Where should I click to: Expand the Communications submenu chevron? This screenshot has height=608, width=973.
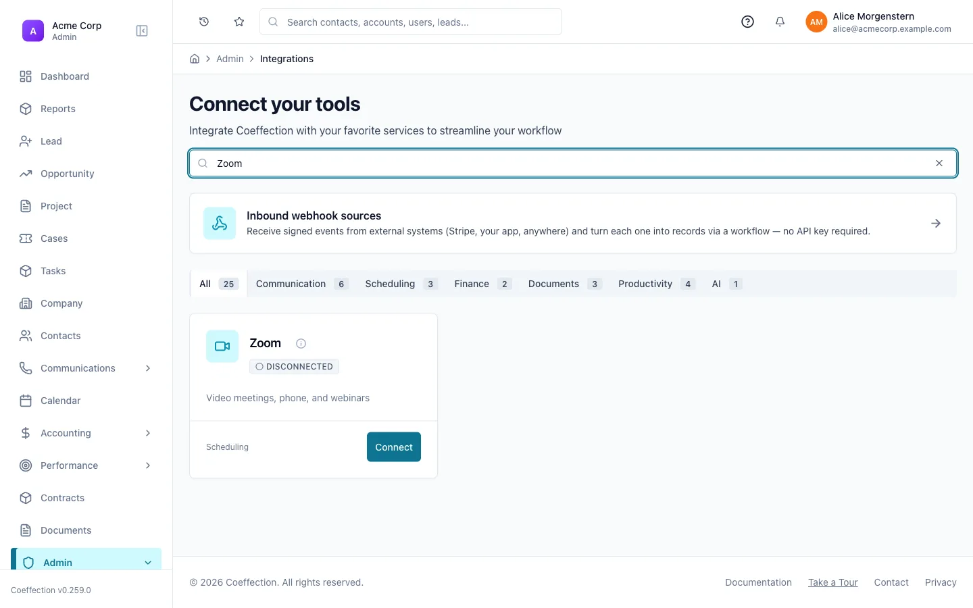148,368
